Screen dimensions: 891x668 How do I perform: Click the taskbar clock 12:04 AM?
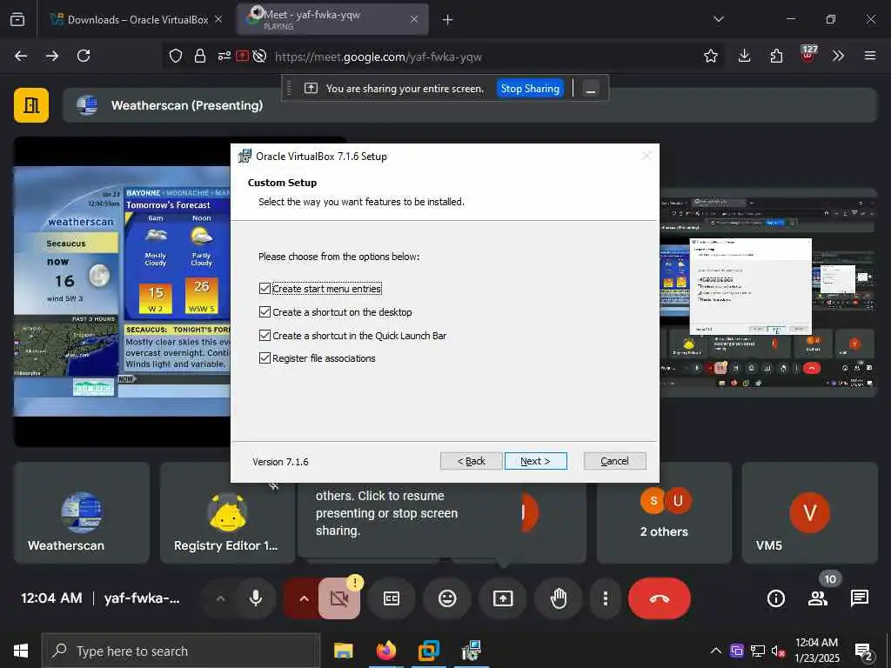click(x=816, y=650)
